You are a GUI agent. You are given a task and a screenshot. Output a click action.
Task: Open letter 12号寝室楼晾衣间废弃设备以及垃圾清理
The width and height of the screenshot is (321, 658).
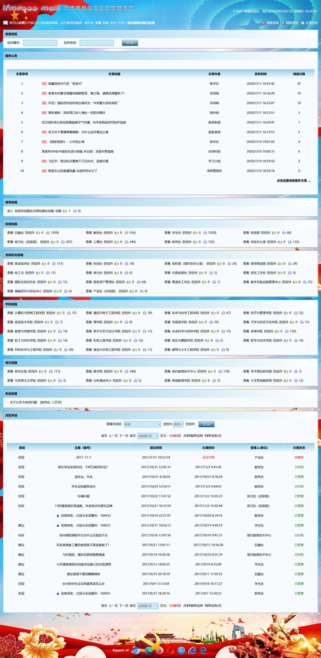84,565
